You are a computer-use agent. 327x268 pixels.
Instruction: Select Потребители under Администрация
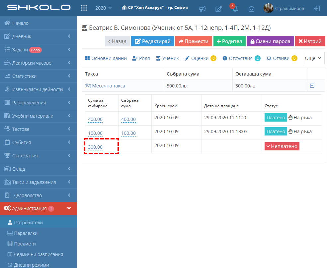click(39, 223)
